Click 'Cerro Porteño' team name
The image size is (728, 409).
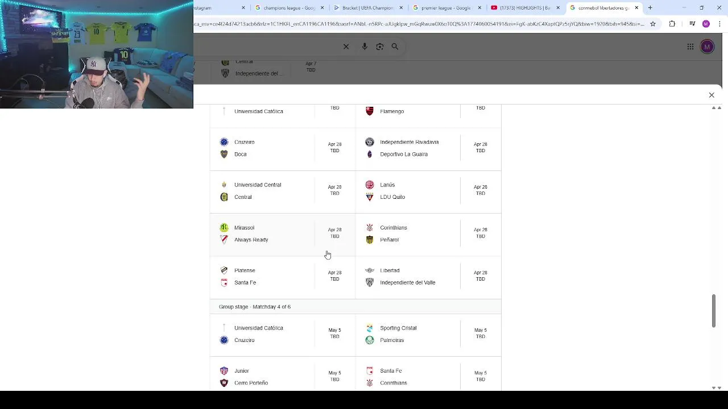click(x=251, y=383)
